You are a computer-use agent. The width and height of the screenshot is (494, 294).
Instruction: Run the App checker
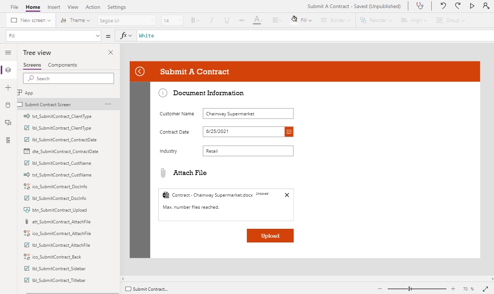(x=420, y=6)
